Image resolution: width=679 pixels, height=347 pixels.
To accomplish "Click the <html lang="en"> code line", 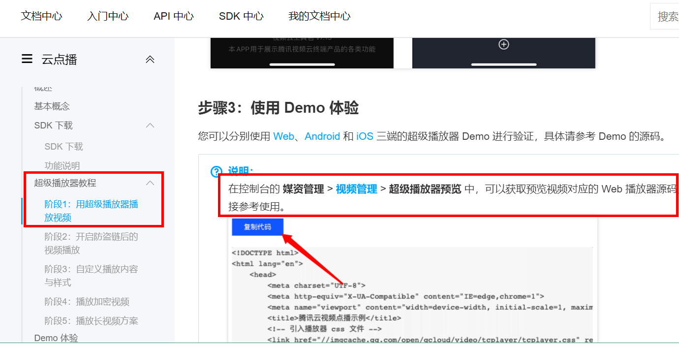I will pos(267,263).
